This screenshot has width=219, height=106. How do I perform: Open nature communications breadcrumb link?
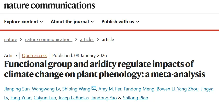49,39
